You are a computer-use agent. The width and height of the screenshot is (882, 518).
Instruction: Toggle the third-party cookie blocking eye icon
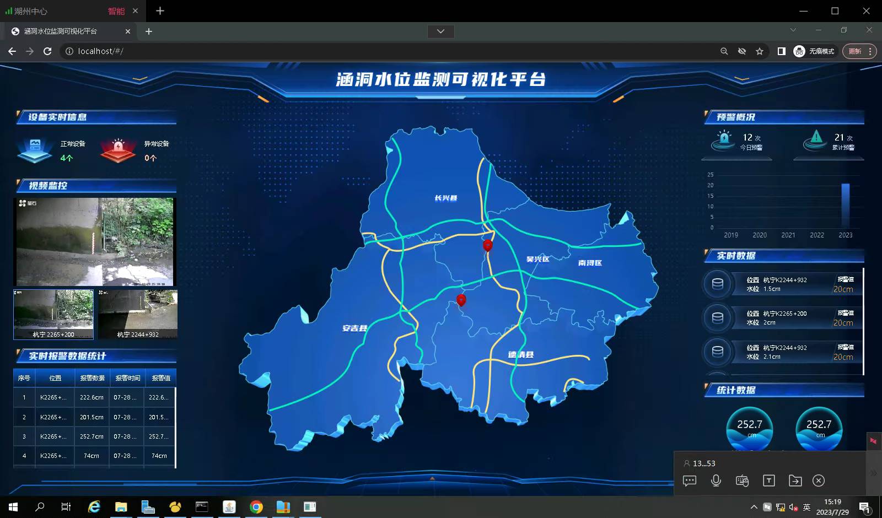coord(742,51)
